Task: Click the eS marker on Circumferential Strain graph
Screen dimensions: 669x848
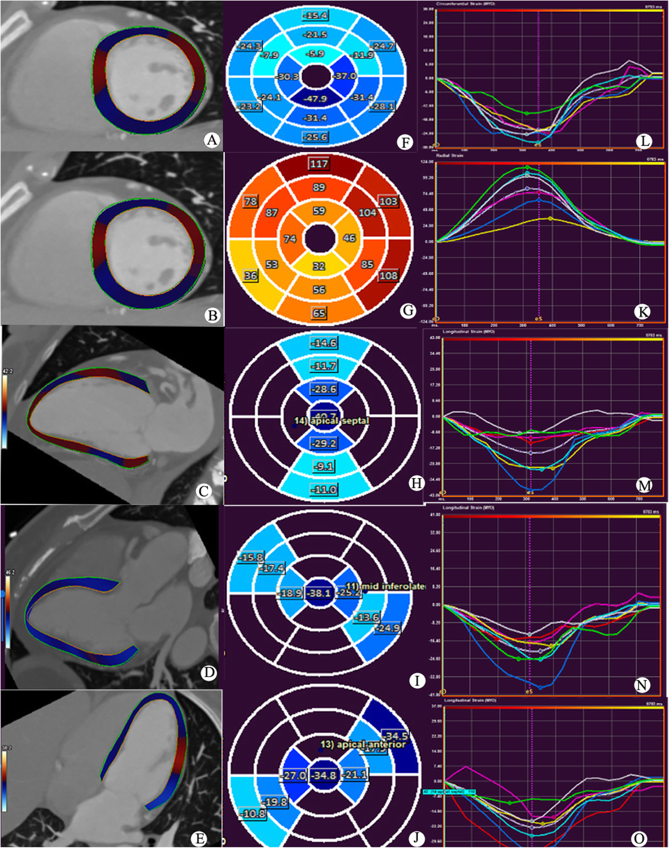Action: pos(537,145)
